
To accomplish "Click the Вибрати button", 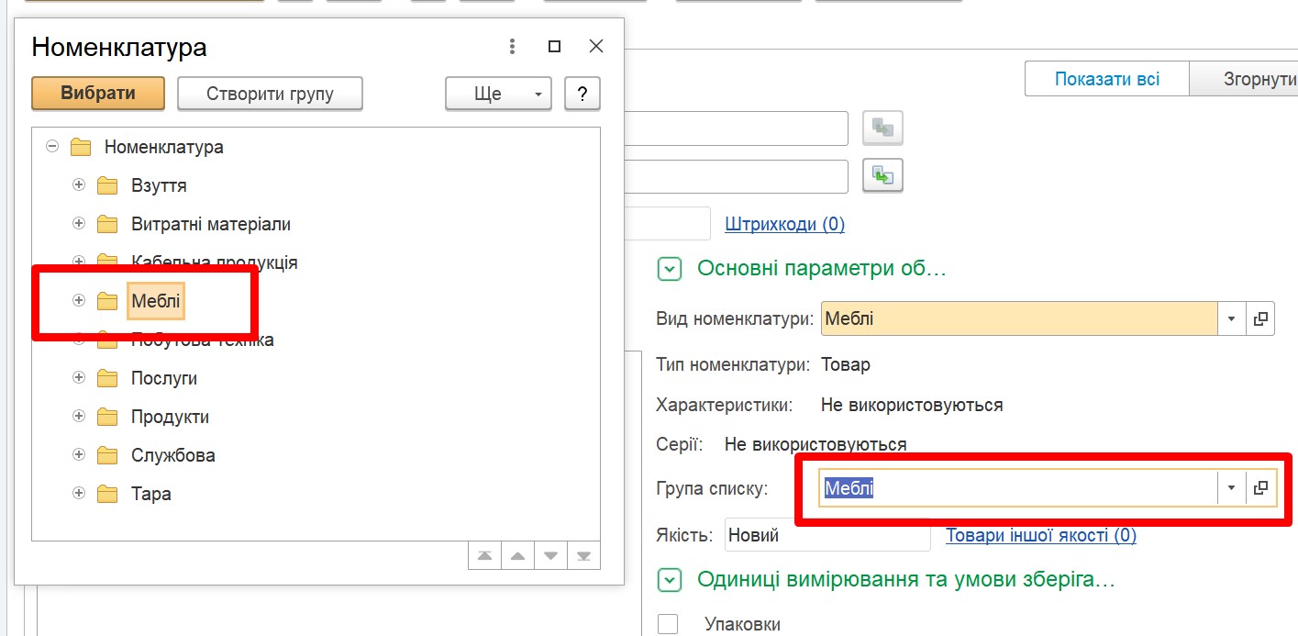I will pos(98,93).
